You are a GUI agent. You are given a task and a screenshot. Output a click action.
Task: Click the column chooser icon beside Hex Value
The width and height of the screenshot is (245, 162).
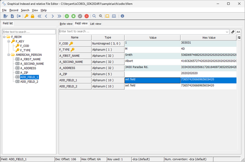click(x=239, y=38)
